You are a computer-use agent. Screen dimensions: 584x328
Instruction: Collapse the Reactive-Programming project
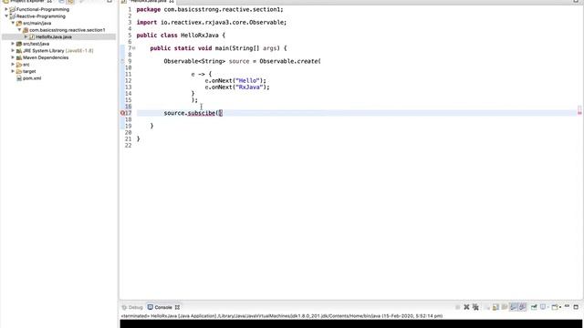6,16
